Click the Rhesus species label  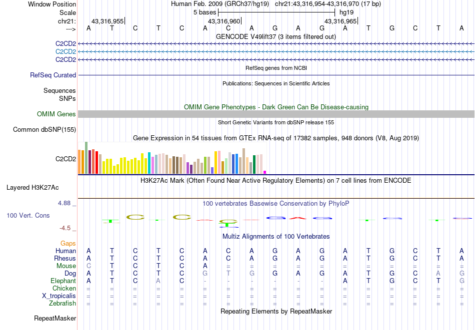coord(65,258)
